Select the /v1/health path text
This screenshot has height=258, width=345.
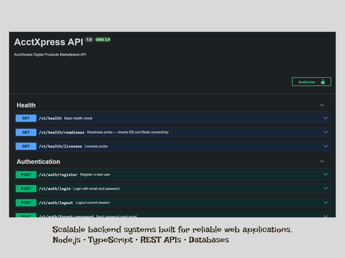click(x=50, y=118)
